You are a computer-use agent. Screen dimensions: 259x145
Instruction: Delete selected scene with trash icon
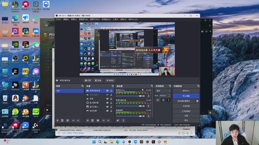click(62, 120)
